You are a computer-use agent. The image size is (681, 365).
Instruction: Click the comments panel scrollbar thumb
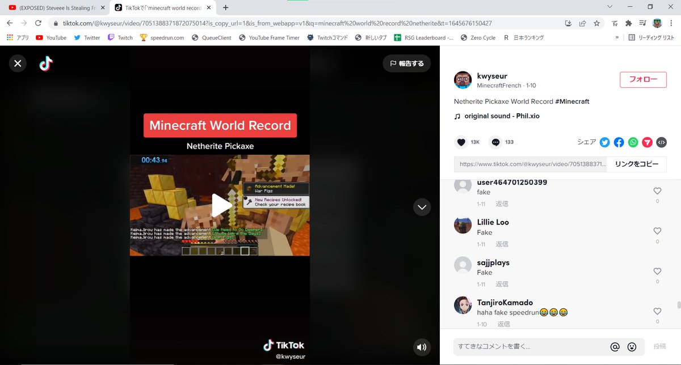(x=678, y=305)
